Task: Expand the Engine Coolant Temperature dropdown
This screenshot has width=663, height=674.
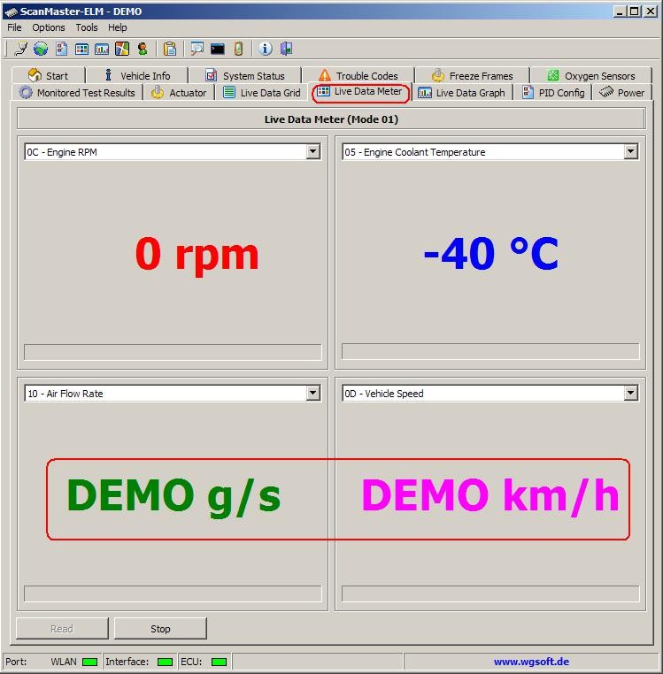Action: coord(630,152)
